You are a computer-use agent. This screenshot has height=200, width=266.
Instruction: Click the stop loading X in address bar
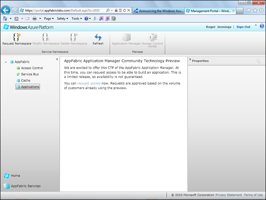(x=128, y=10)
